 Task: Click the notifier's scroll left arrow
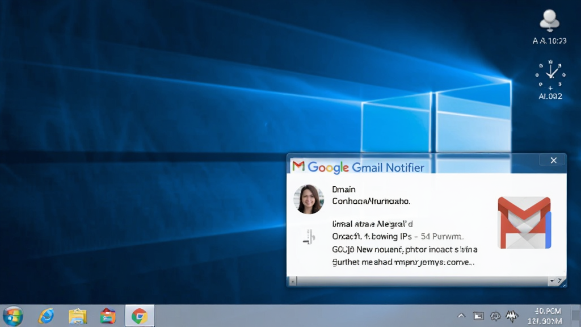[293, 282]
